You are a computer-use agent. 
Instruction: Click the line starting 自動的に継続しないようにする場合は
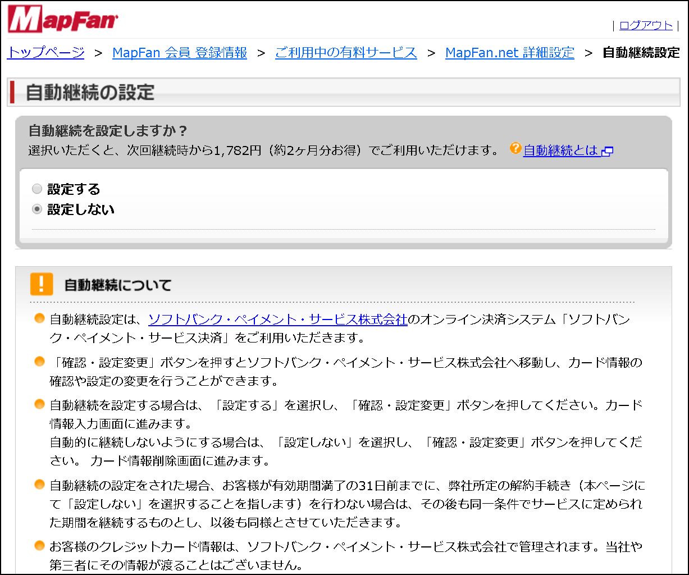click(x=346, y=451)
